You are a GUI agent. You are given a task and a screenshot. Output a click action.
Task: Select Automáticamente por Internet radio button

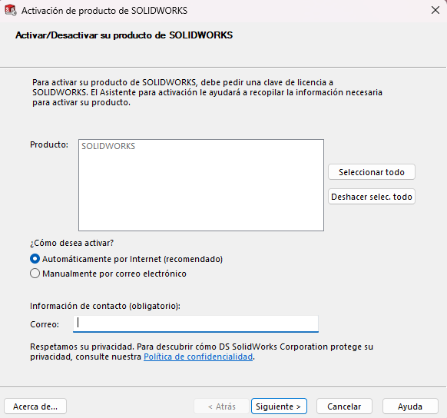tap(35, 259)
